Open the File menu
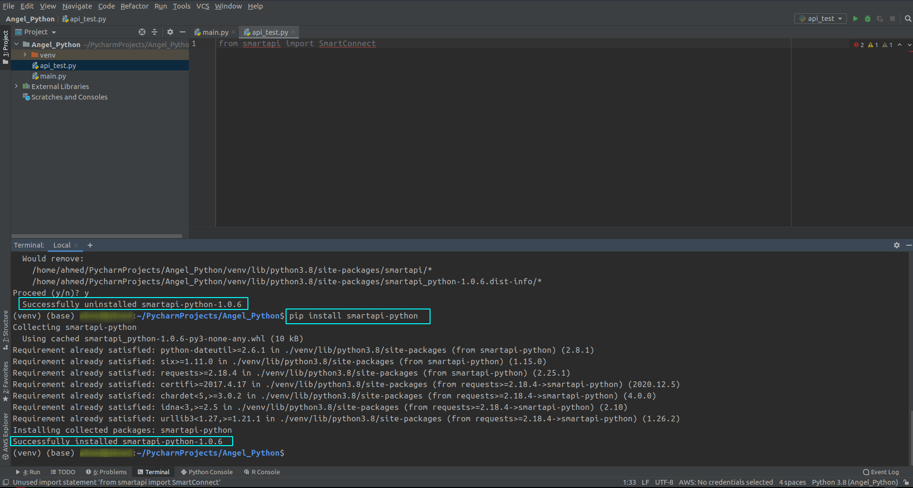This screenshot has height=488, width=913. [9, 6]
